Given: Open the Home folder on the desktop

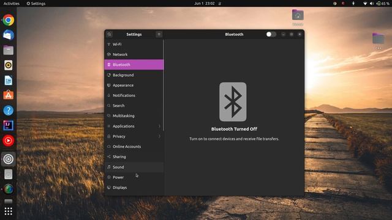Looking at the screenshot, I should point(298,18).
